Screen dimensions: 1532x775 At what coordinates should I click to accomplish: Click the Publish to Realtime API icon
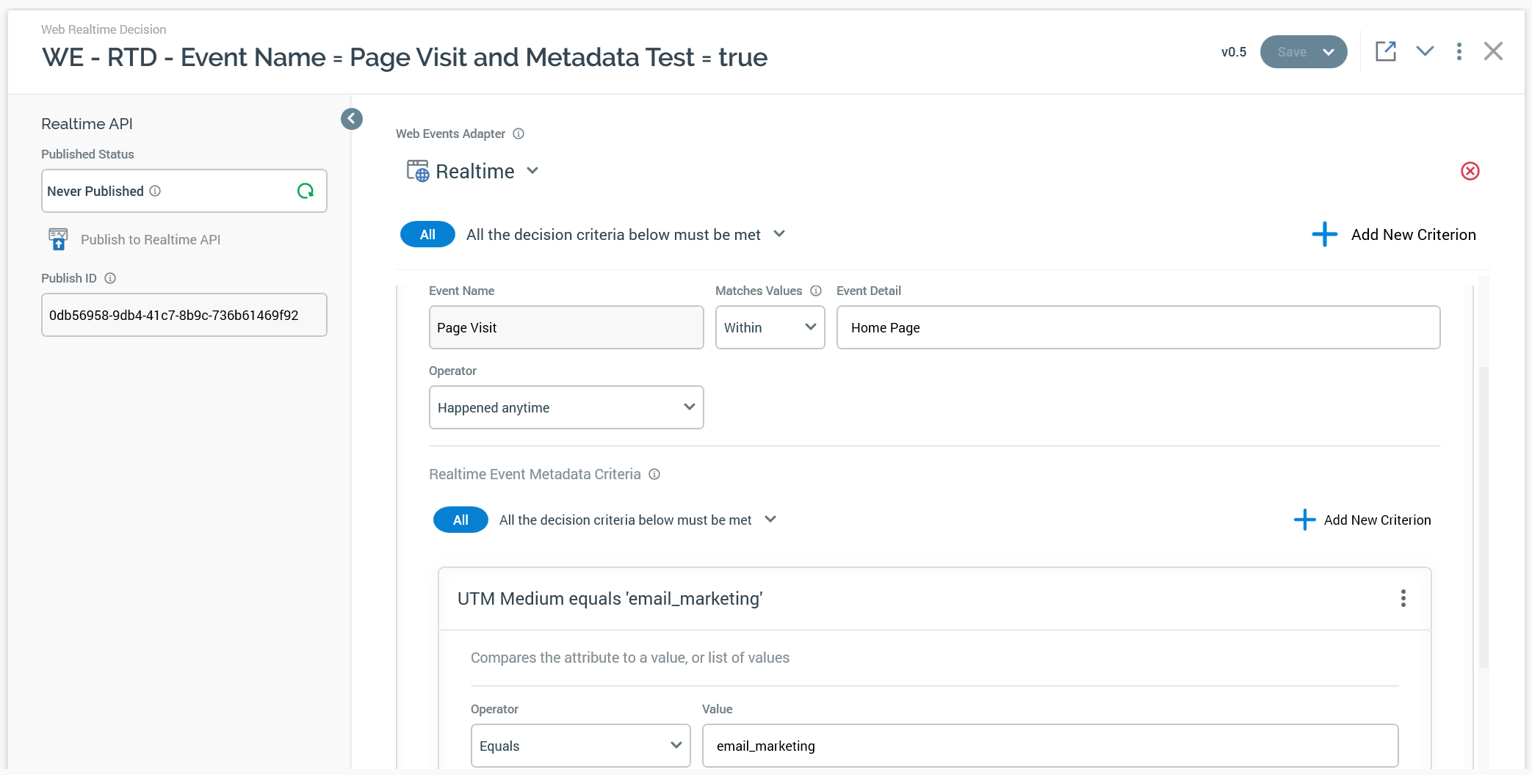point(58,239)
